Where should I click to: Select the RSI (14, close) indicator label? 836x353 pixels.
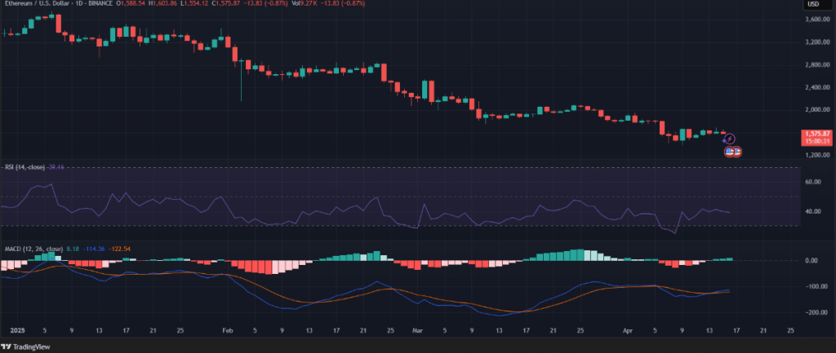click(x=23, y=166)
